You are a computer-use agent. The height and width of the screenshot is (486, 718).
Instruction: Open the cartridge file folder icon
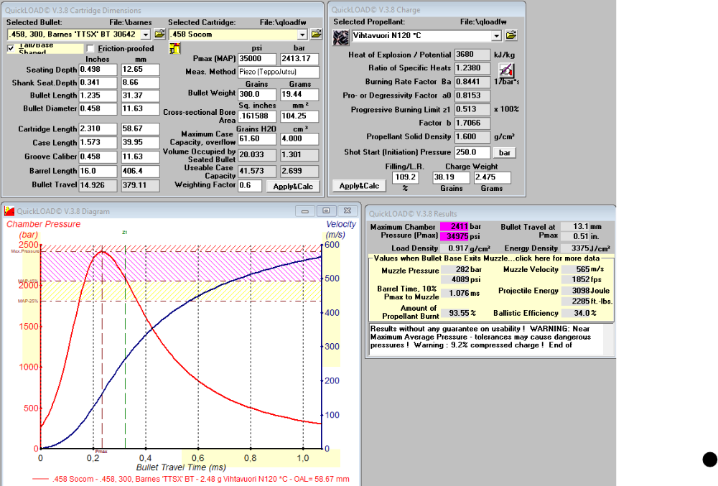(316, 34)
